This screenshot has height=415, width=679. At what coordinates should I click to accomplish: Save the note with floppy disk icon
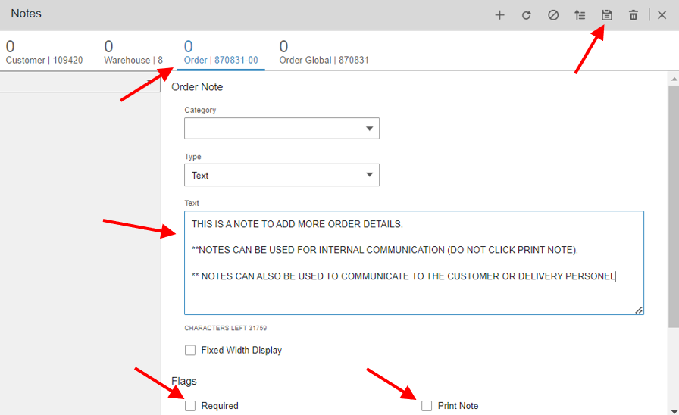(x=607, y=15)
